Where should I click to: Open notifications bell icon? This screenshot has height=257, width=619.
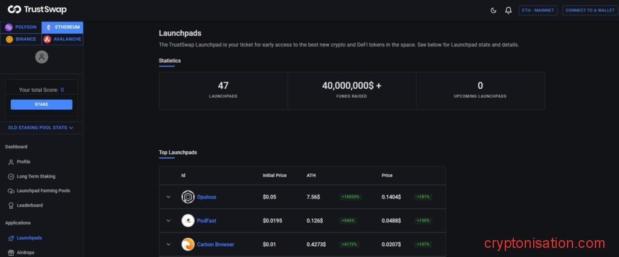point(508,10)
